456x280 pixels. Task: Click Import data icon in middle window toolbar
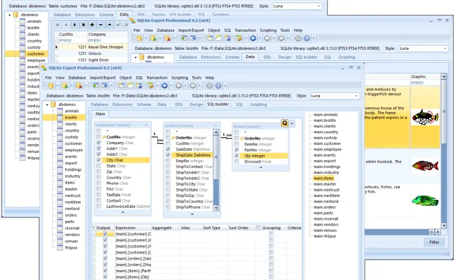(x=184, y=38)
